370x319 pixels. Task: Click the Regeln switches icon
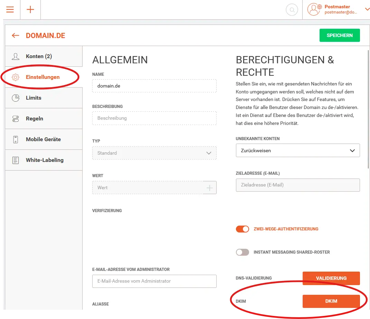[x=16, y=119]
